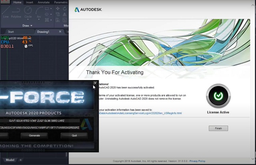This screenshot has width=256, height=165.
Task: Open Rectangle tool dropdown arrow
Action: point(51,8)
